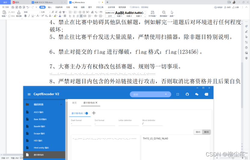Screen dimensions: 250x160
Task: Open the borders dropdown arrow
Action: [103, 16]
